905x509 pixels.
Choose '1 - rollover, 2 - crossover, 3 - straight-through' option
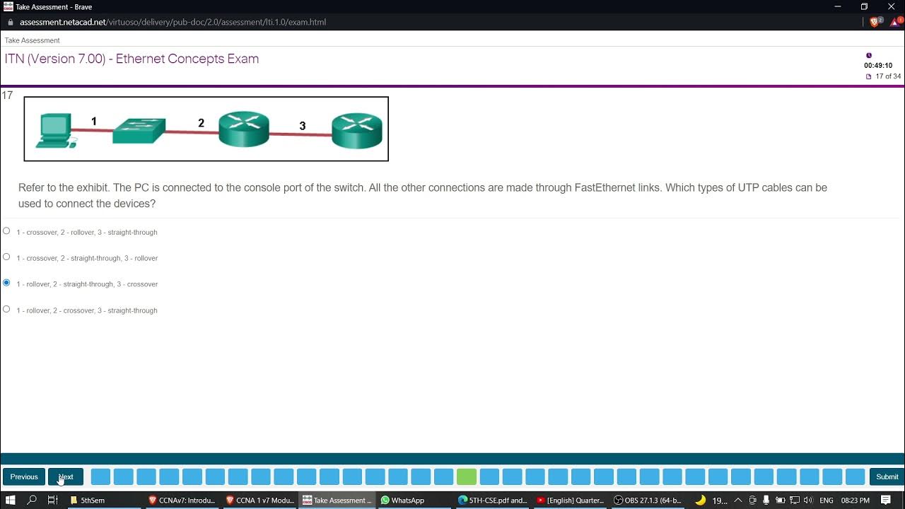point(6,309)
